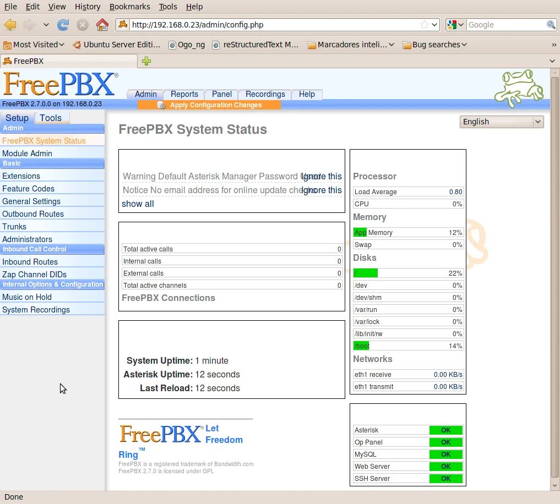Reload the page with the refresh icon
This screenshot has height=504, width=560.
tap(63, 25)
